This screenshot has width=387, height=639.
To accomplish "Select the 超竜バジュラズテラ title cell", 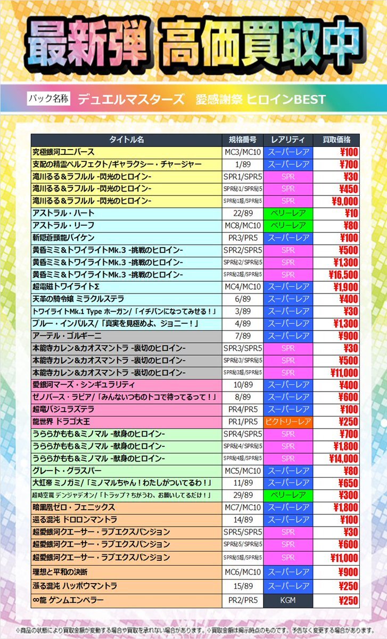I will coord(126,409).
